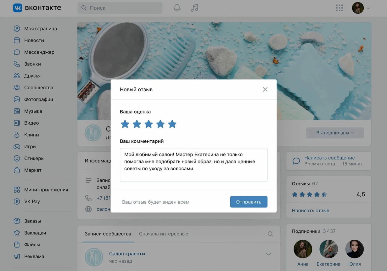Open subscriber Анна's avatar
The width and height of the screenshot is (387, 271).
point(303,249)
